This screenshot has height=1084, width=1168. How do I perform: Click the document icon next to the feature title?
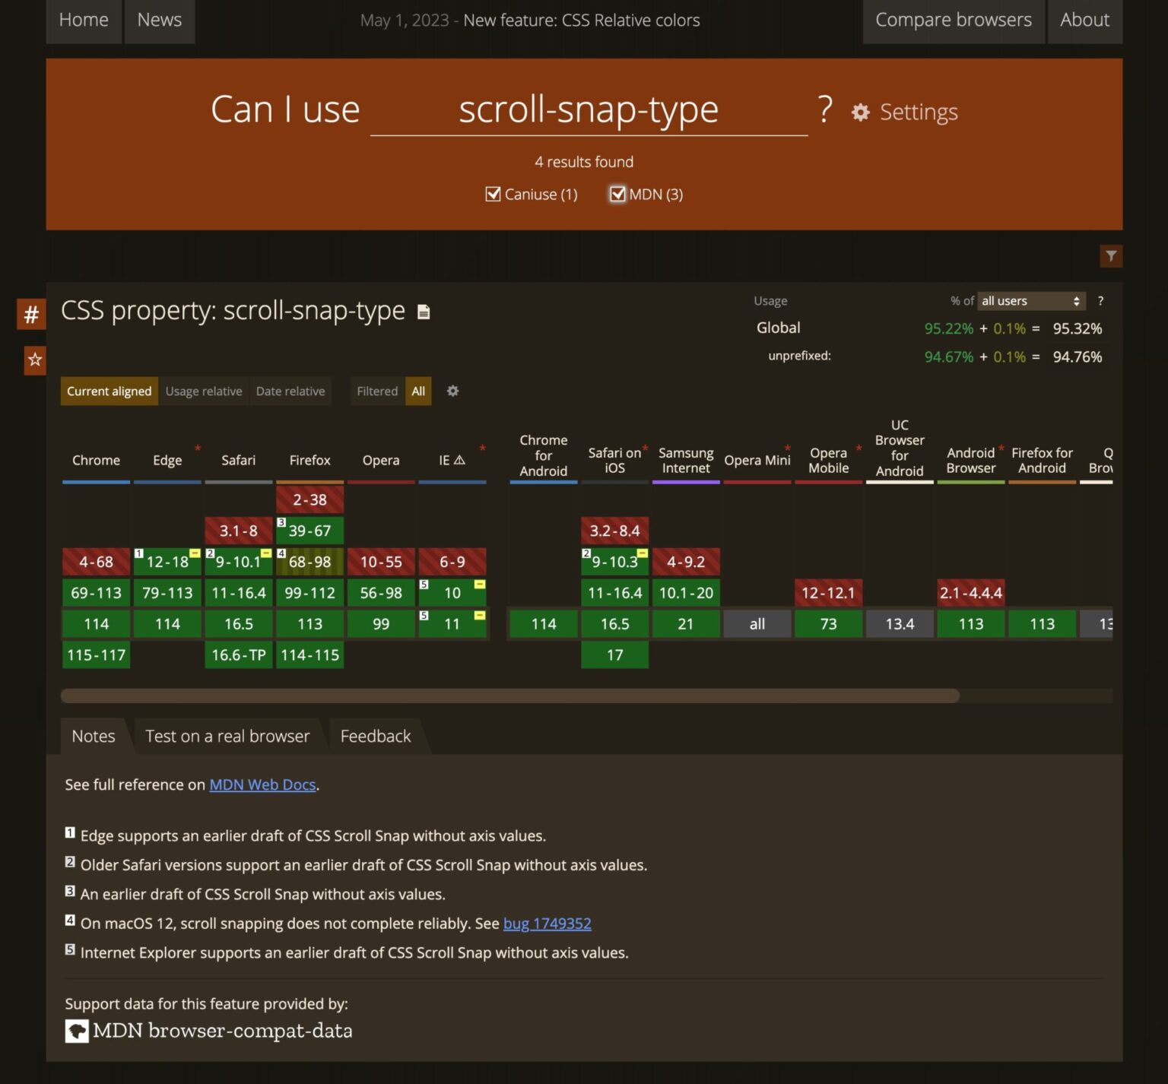(424, 312)
